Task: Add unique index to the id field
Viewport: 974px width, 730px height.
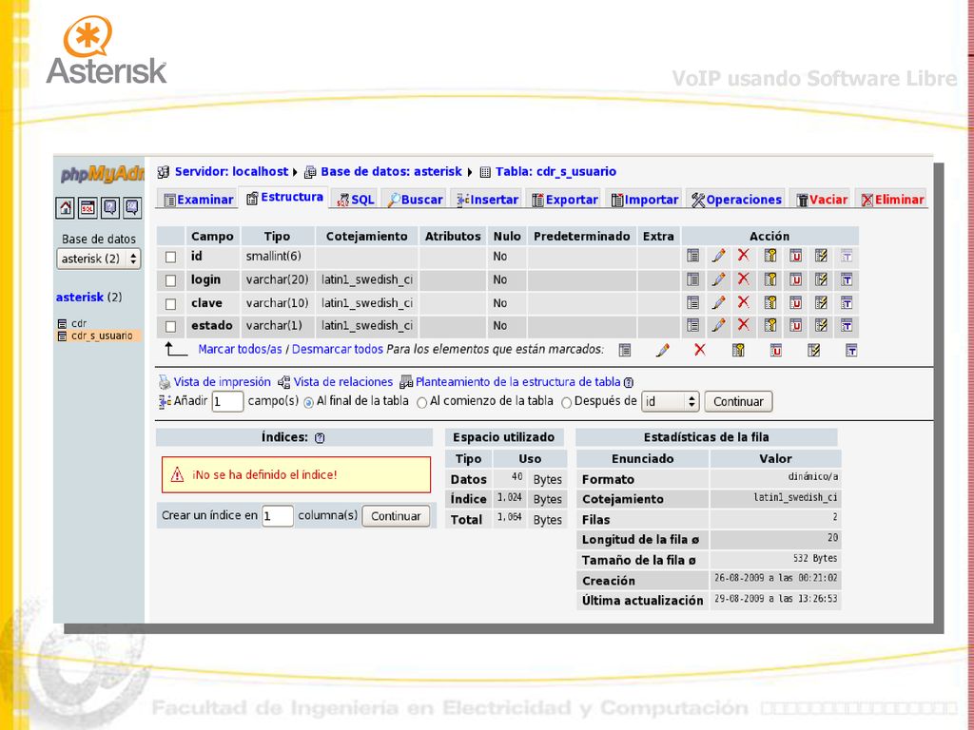Action: coord(796,256)
